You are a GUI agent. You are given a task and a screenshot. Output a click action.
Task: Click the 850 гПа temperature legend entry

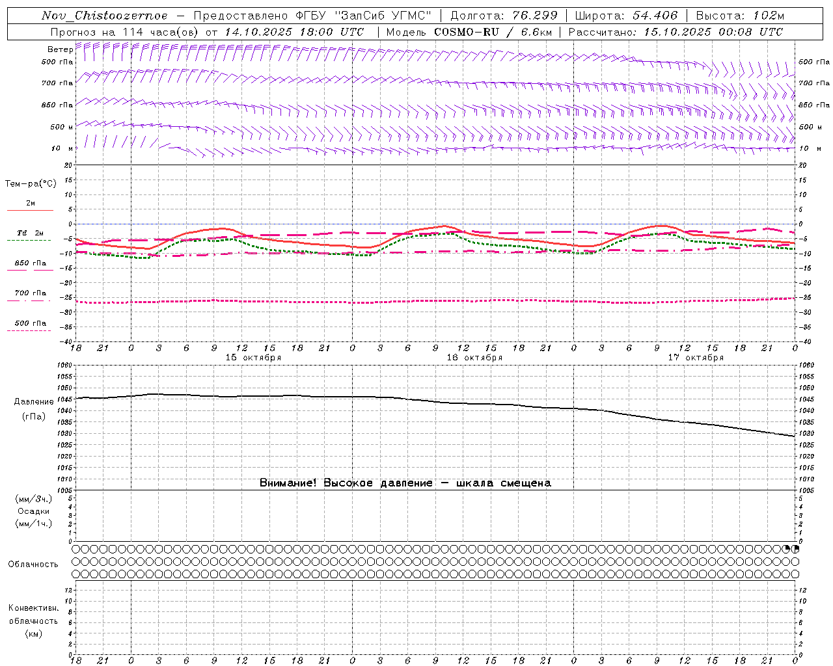coord(31,263)
